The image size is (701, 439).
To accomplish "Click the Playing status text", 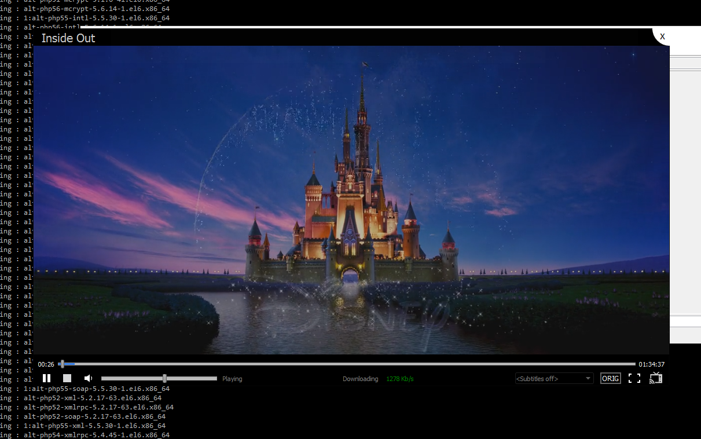I will (x=232, y=379).
